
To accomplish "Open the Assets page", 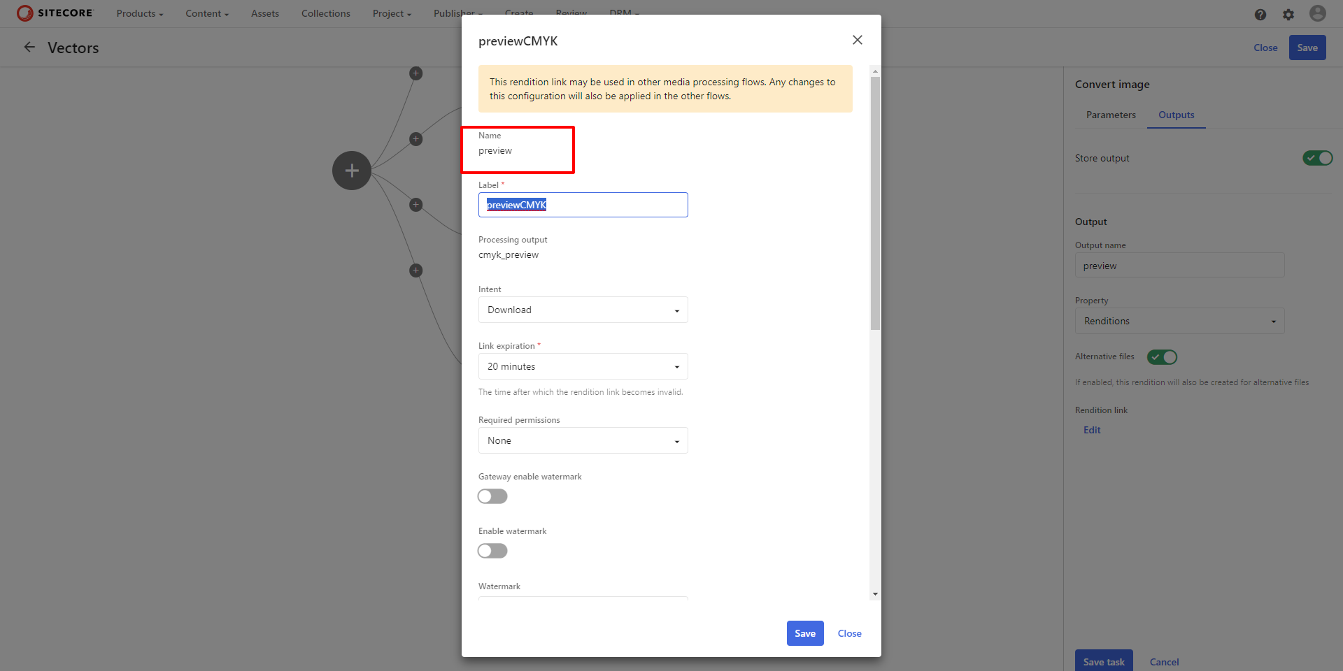I will click(265, 13).
